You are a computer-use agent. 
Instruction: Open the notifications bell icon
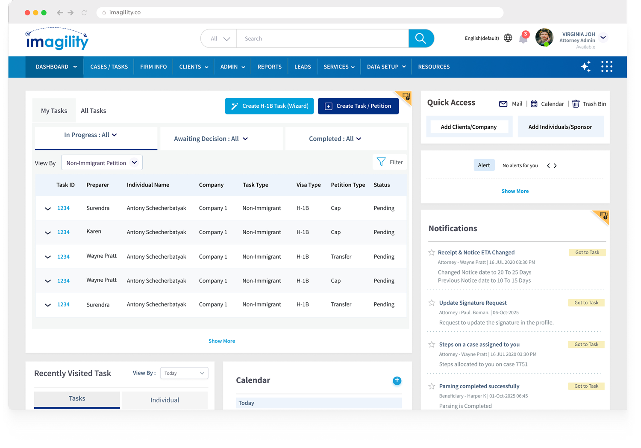523,39
